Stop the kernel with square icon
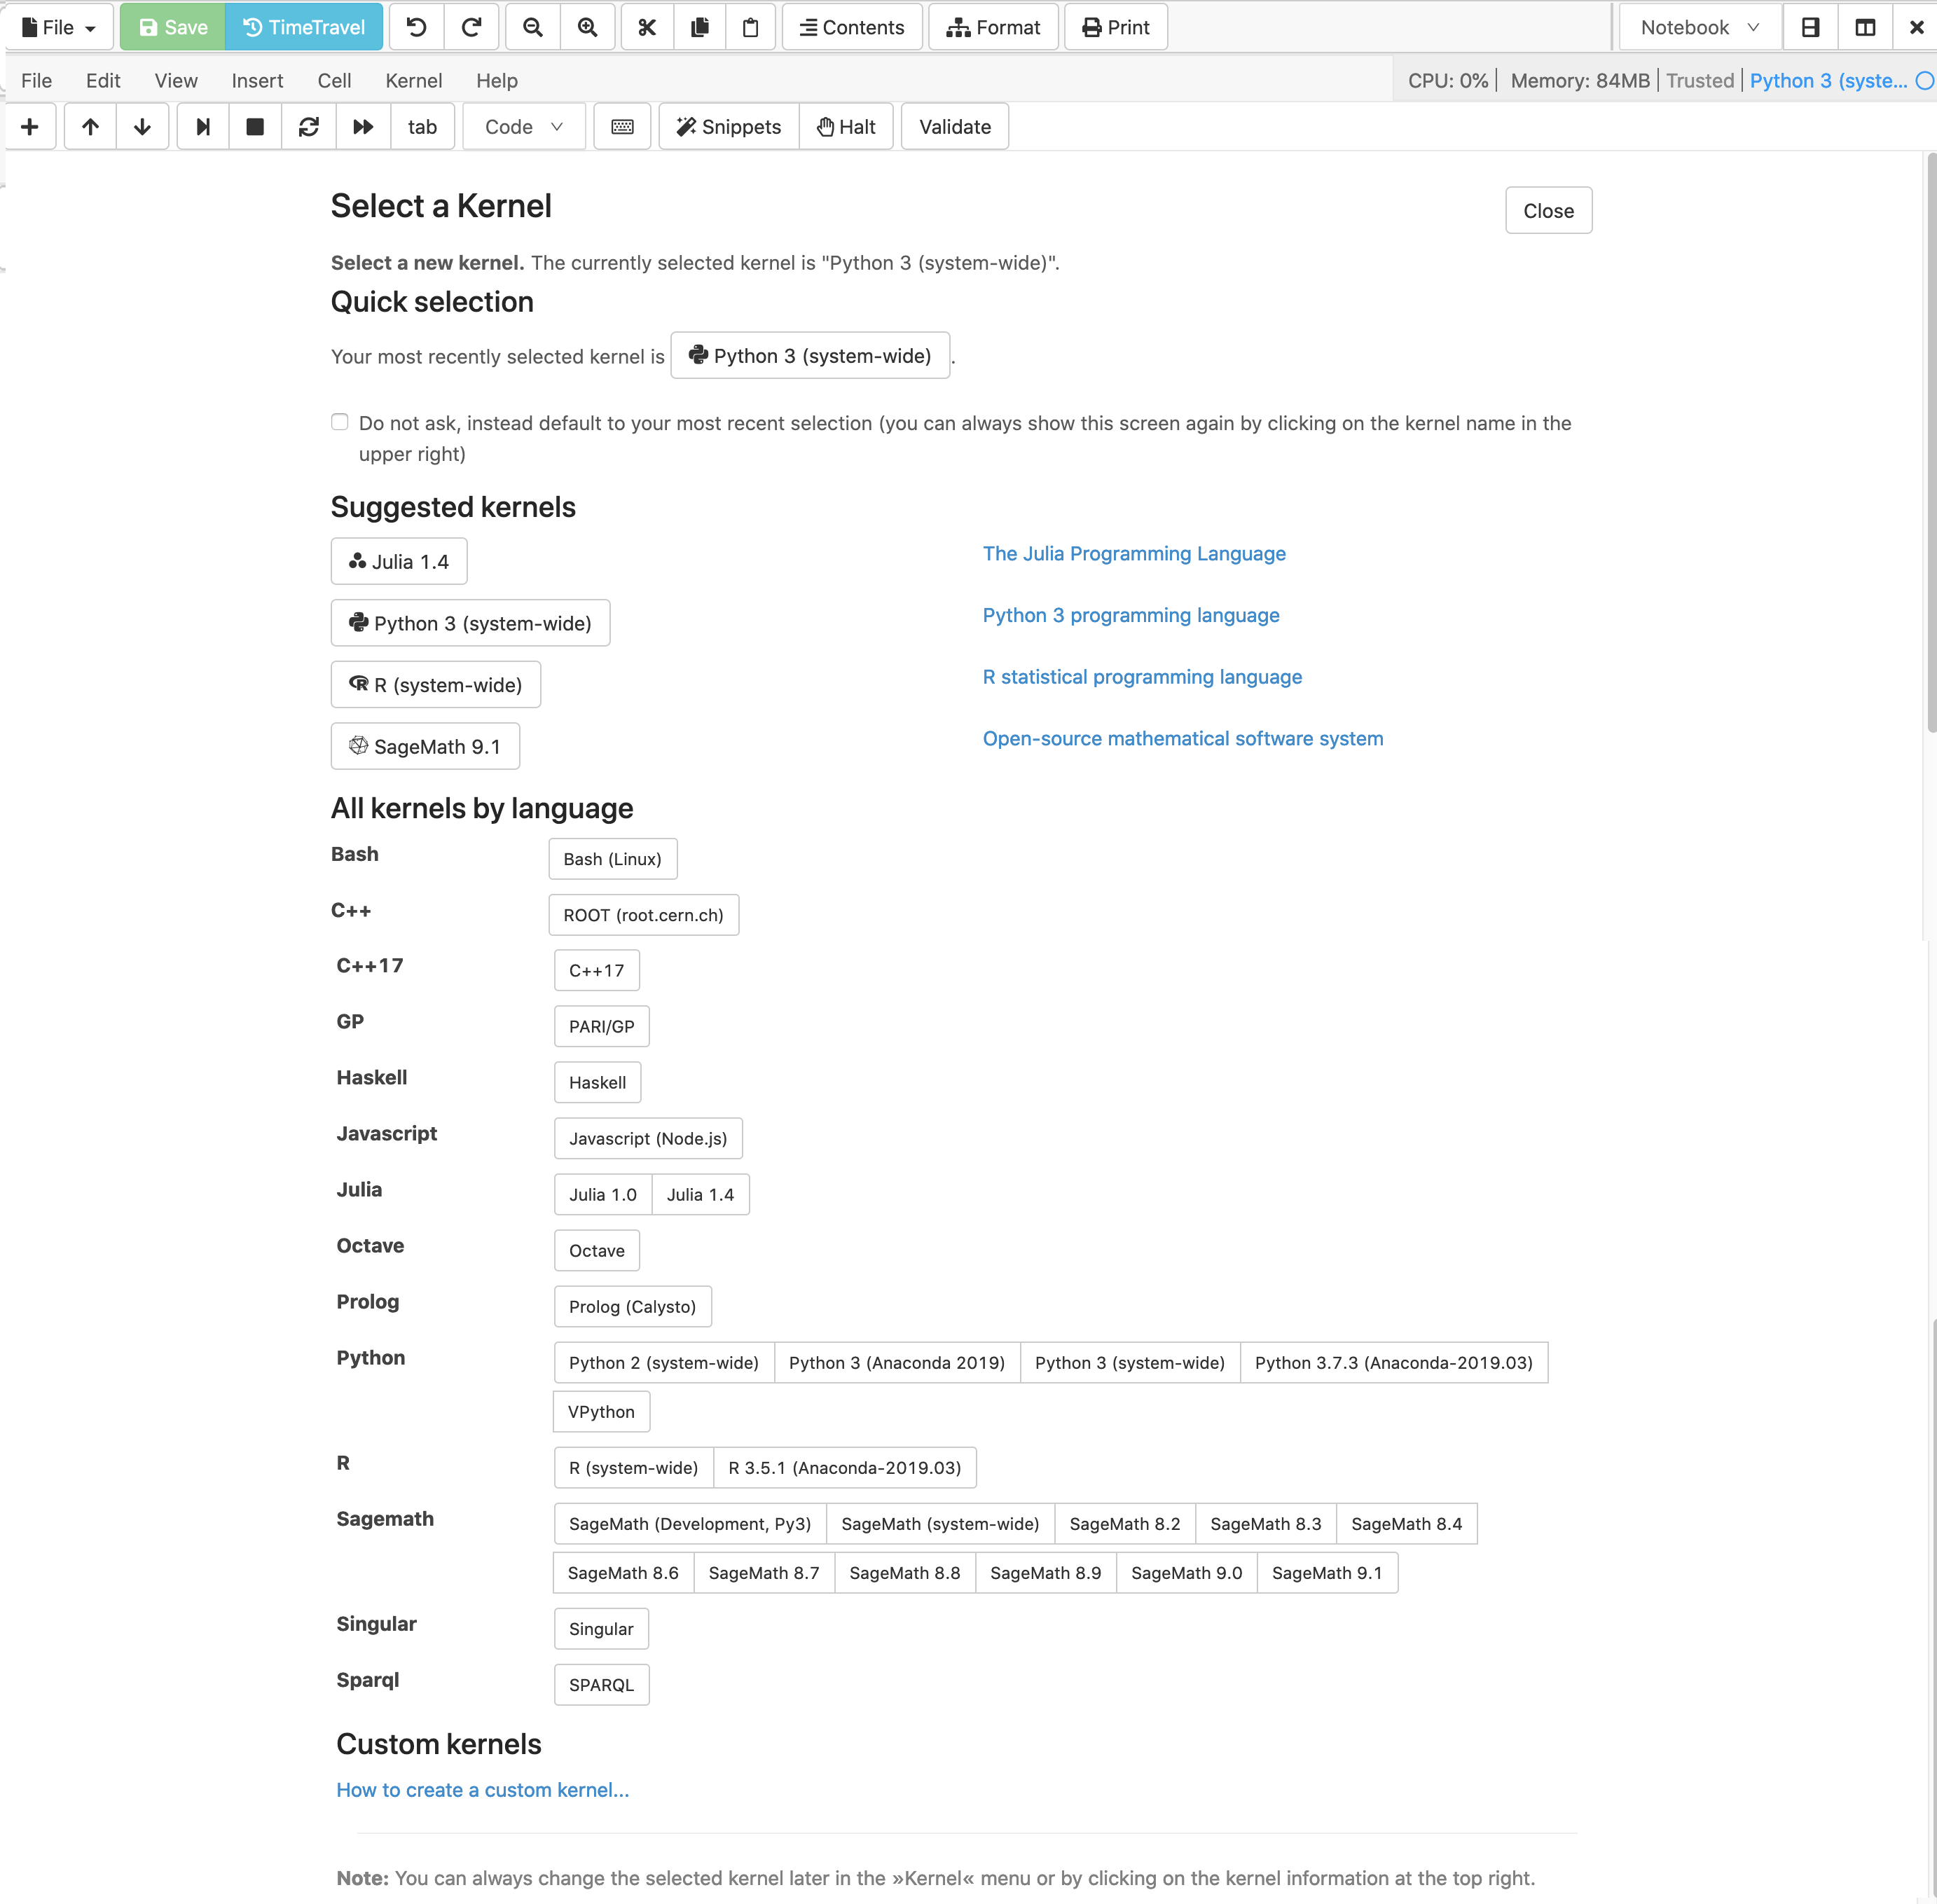Viewport: 1937px width, 1904px height. click(x=255, y=127)
